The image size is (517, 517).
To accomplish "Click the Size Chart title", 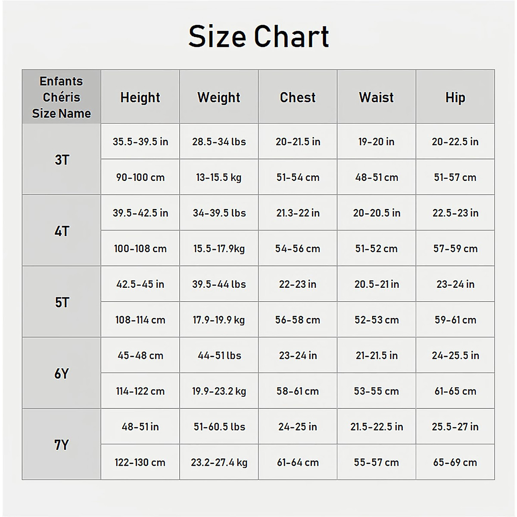I will tap(258, 36).
